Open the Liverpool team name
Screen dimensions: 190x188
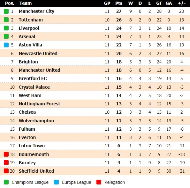coord(29,28)
